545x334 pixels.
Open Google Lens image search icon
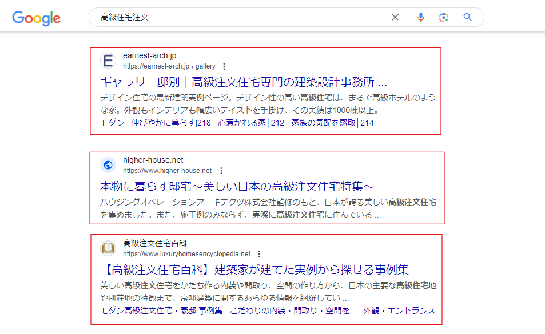point(444,17)
